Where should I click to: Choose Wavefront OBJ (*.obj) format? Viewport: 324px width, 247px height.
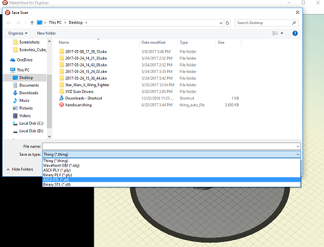(x=172, y=165)
